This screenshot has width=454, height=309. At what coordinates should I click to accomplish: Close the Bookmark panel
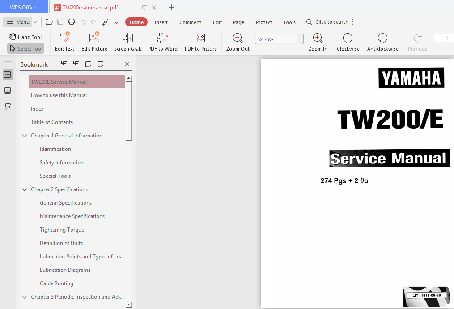click(127, 64)
